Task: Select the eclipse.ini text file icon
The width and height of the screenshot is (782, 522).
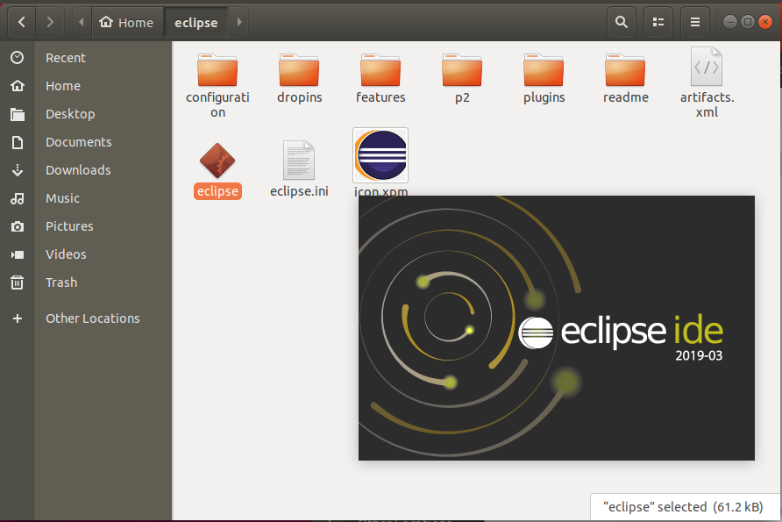Action: coord(299,161)
